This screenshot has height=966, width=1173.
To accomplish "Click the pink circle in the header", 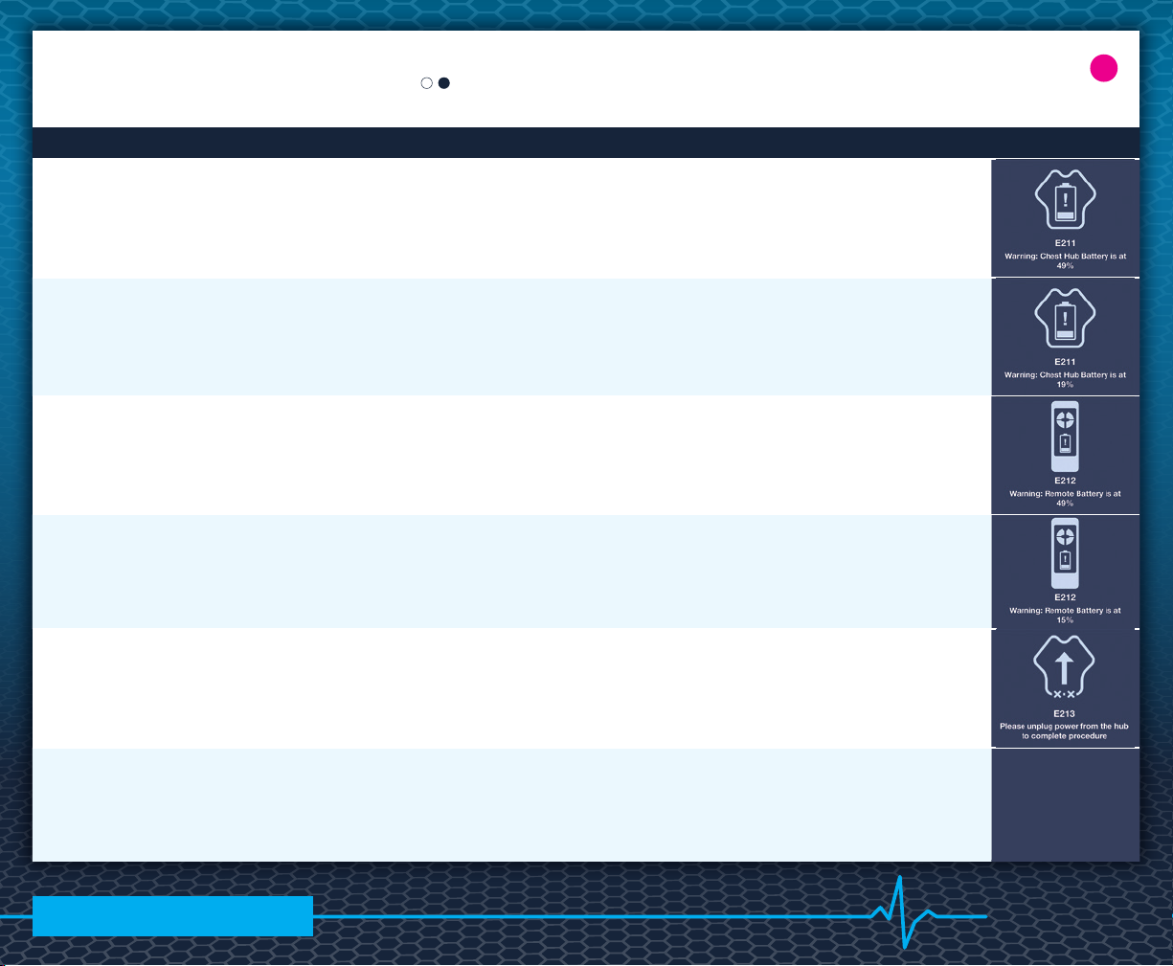I will (1104, 68).
